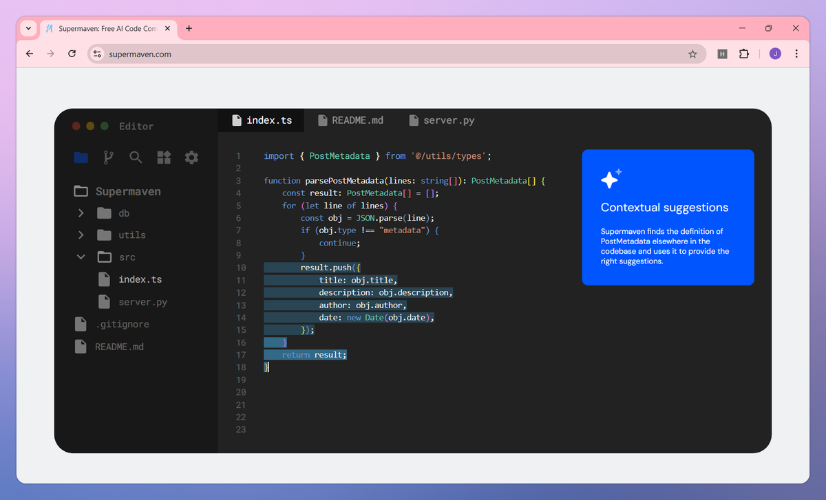Click the Supermaven root folder icon
This screenshot has width=826, height=500.
(81, 191)
